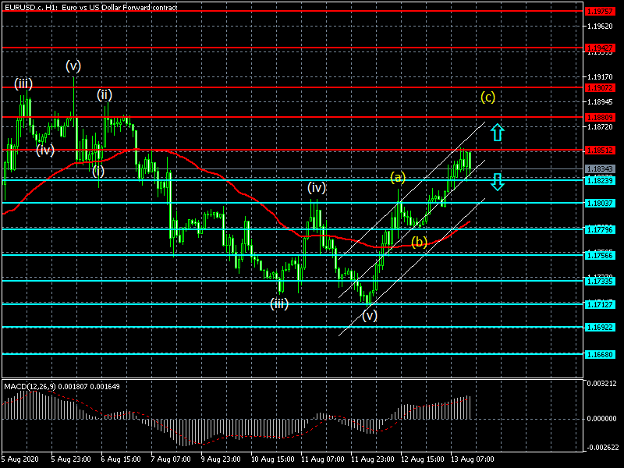The image size is (624, 468).
Task: Click the cyan down arrow marker
Action: tap(497, 183)
